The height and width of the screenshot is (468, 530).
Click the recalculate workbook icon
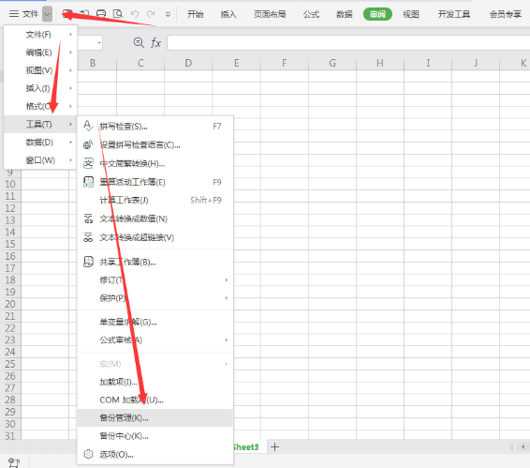(x=88, y=182)
